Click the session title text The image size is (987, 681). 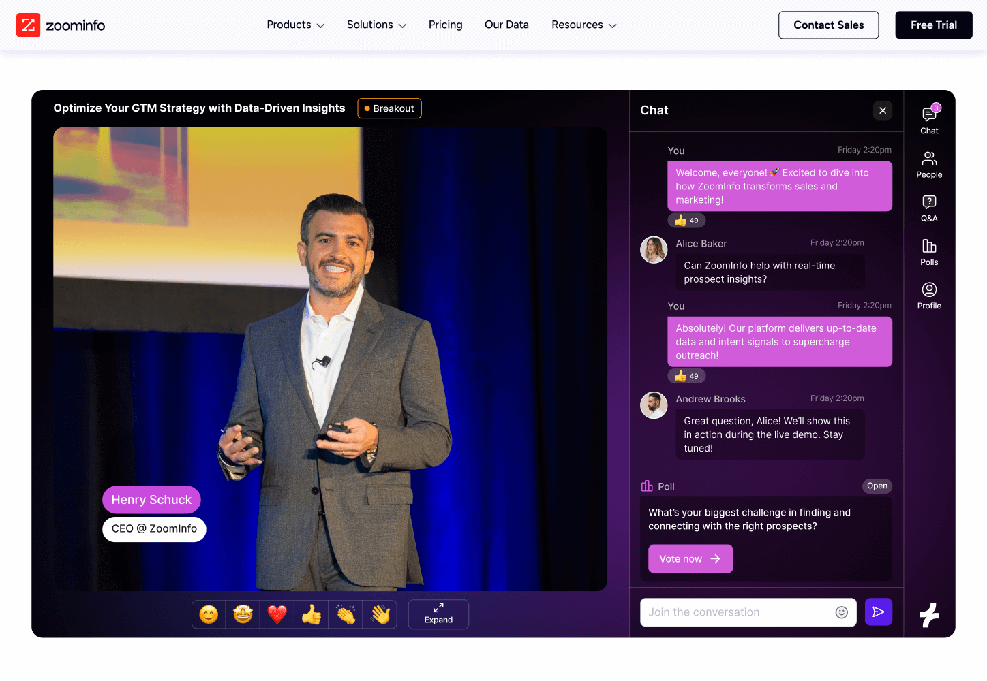point(199,108)
